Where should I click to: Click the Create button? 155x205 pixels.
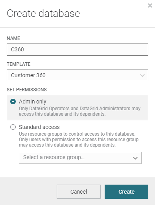126,192
